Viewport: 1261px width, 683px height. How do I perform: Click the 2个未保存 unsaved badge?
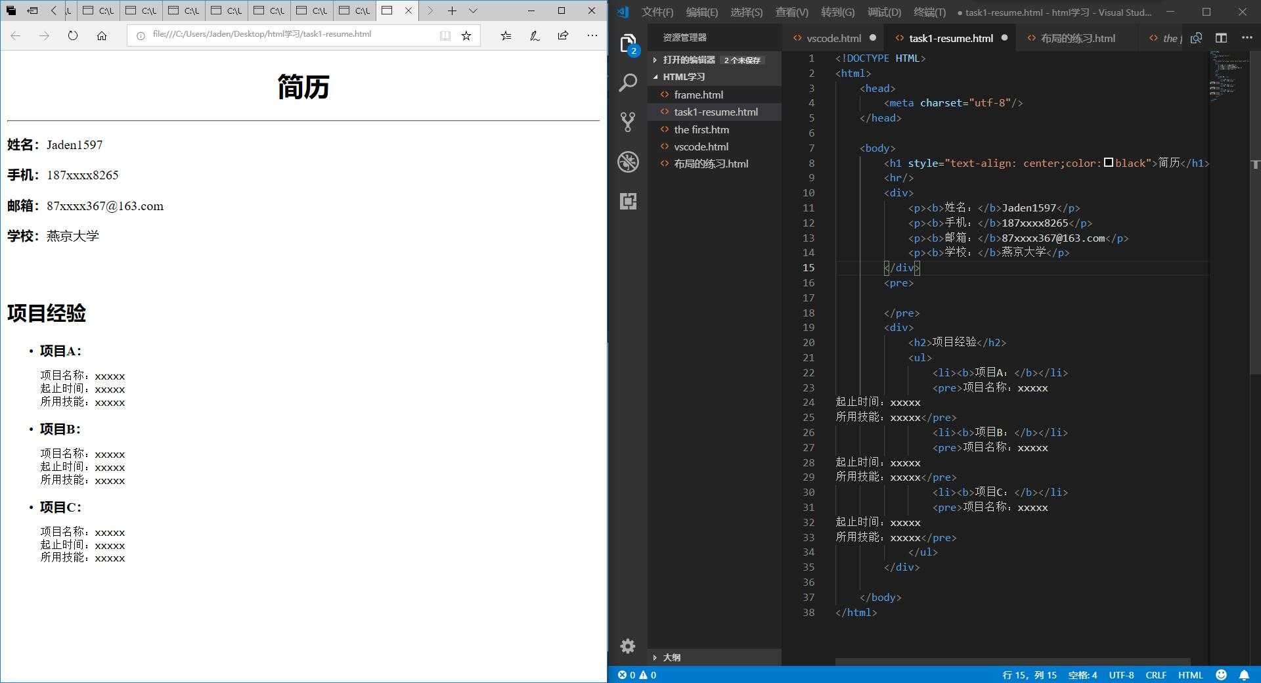click(x=742, y=60)
